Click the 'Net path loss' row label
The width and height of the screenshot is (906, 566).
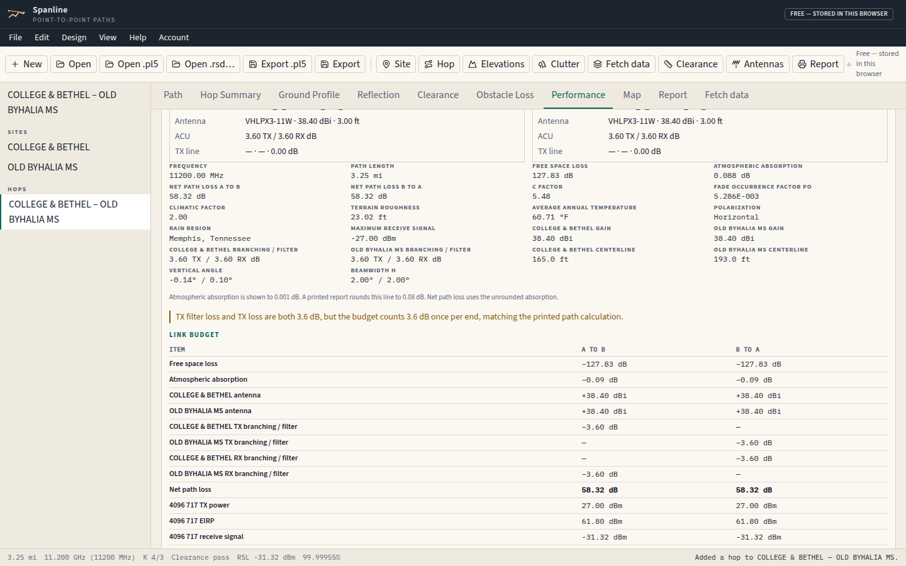pyautogui.click(x=190, y=490)
